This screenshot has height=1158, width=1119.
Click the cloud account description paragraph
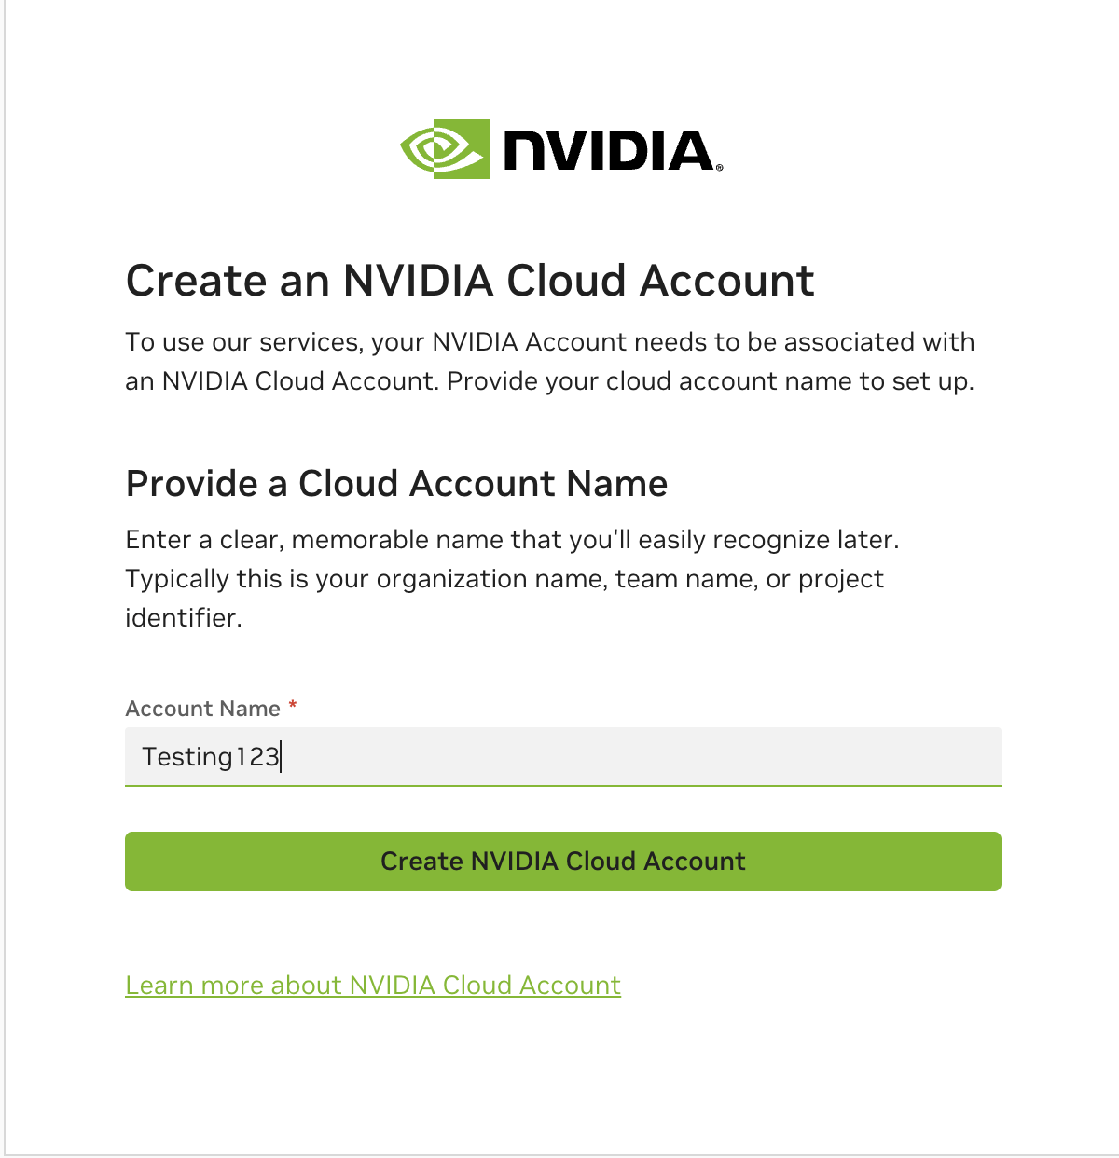point(550,361)
